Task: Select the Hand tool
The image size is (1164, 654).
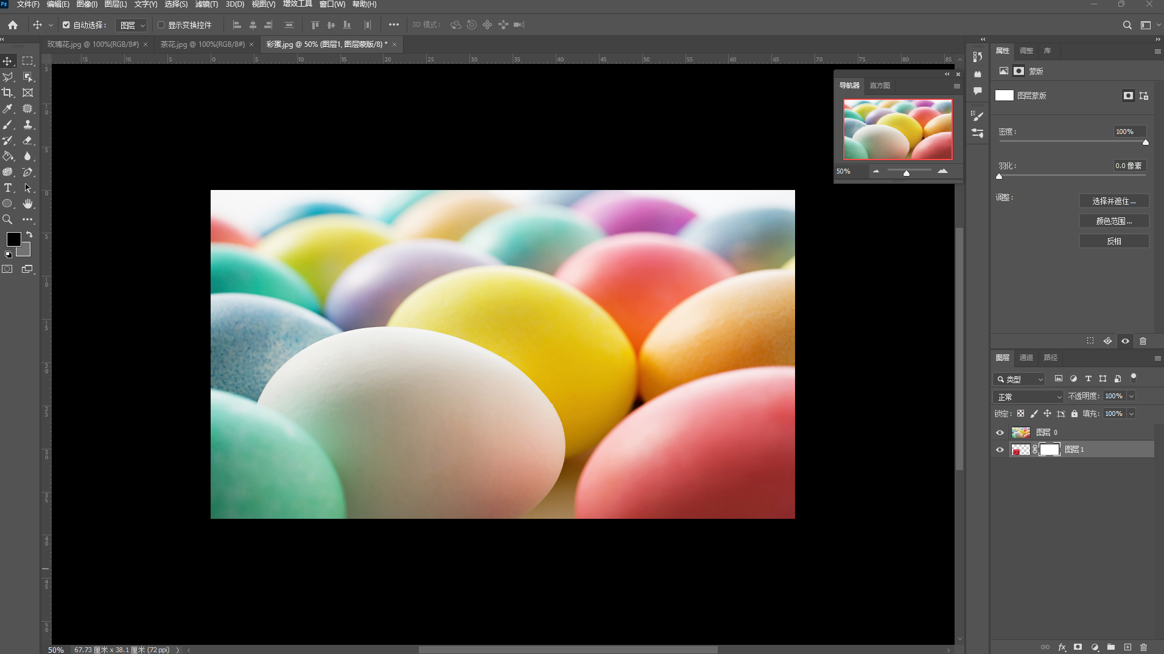Action: click(27, 203)
